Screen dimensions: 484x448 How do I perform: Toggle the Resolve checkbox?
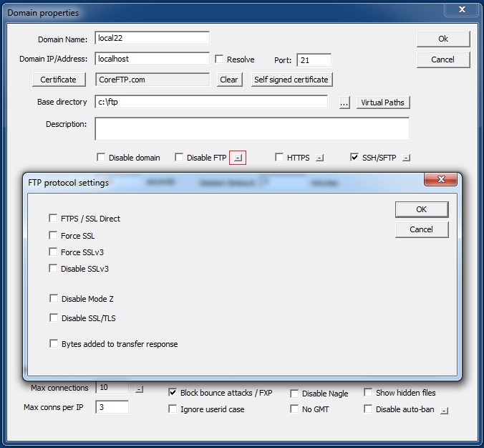tap(220, 59)
